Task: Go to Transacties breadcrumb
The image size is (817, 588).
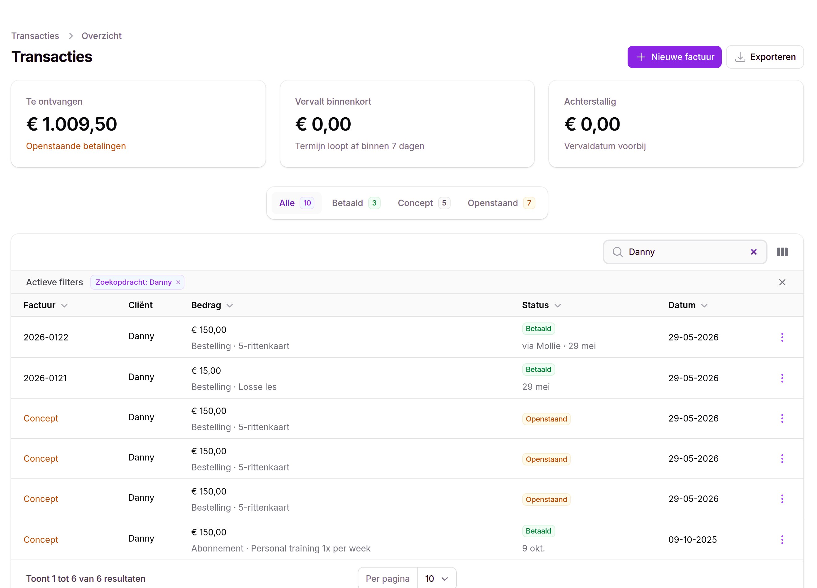Action: [x=35, y=36]
